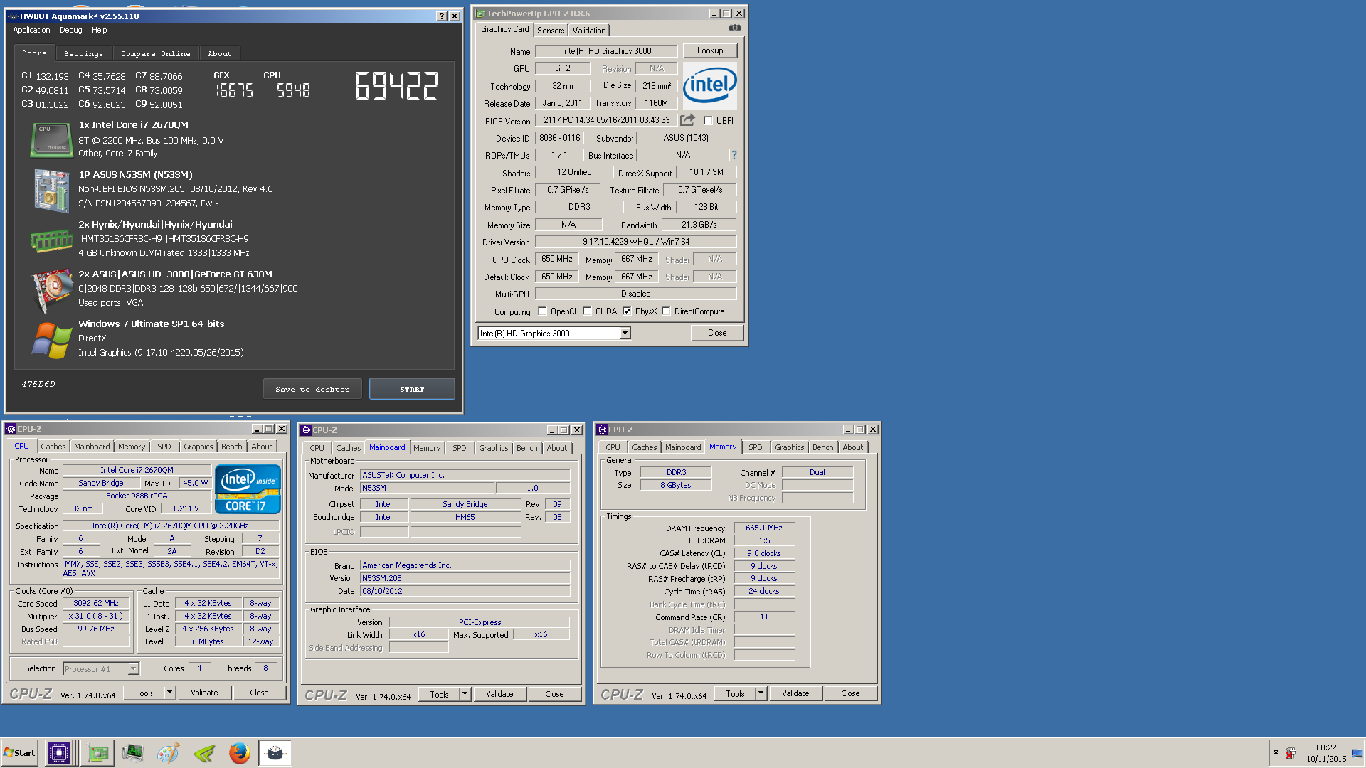The image size is (1366, 768).
Task: Click the GPU-Z taskbar icon
Action: pos(97,753)
